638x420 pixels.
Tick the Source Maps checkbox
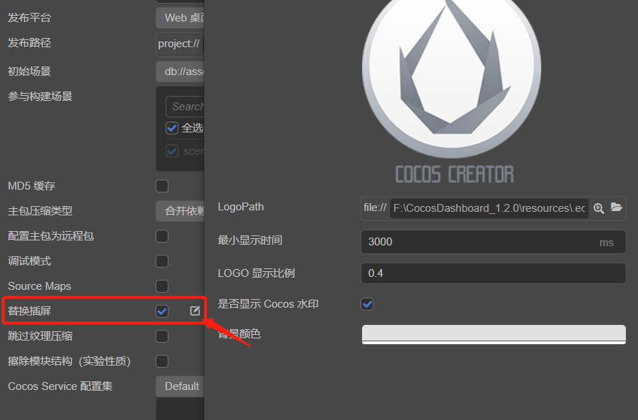[x=162, y=286]
